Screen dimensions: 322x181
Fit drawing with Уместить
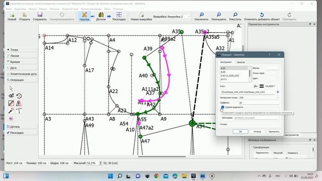(235, 16)
